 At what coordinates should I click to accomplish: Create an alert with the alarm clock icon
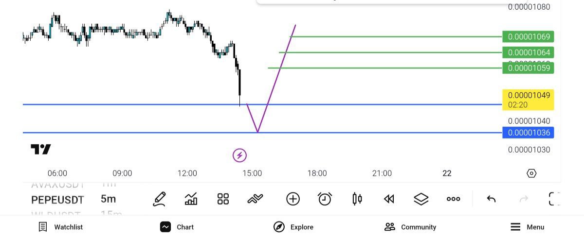point(325,199)
